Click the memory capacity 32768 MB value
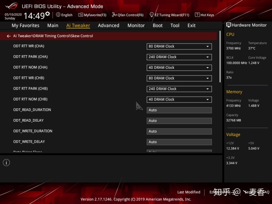This screenshot has height=204, width=272. 233,121
